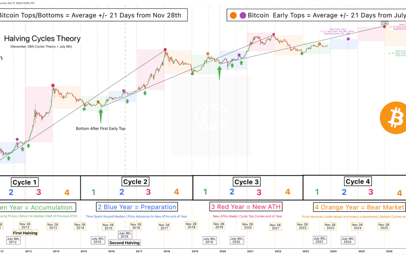Image resolution: width=406 pixels, height=261 pixels.
Task: Click the 'Nov 28 2025' date label
Action: (384, 226)
